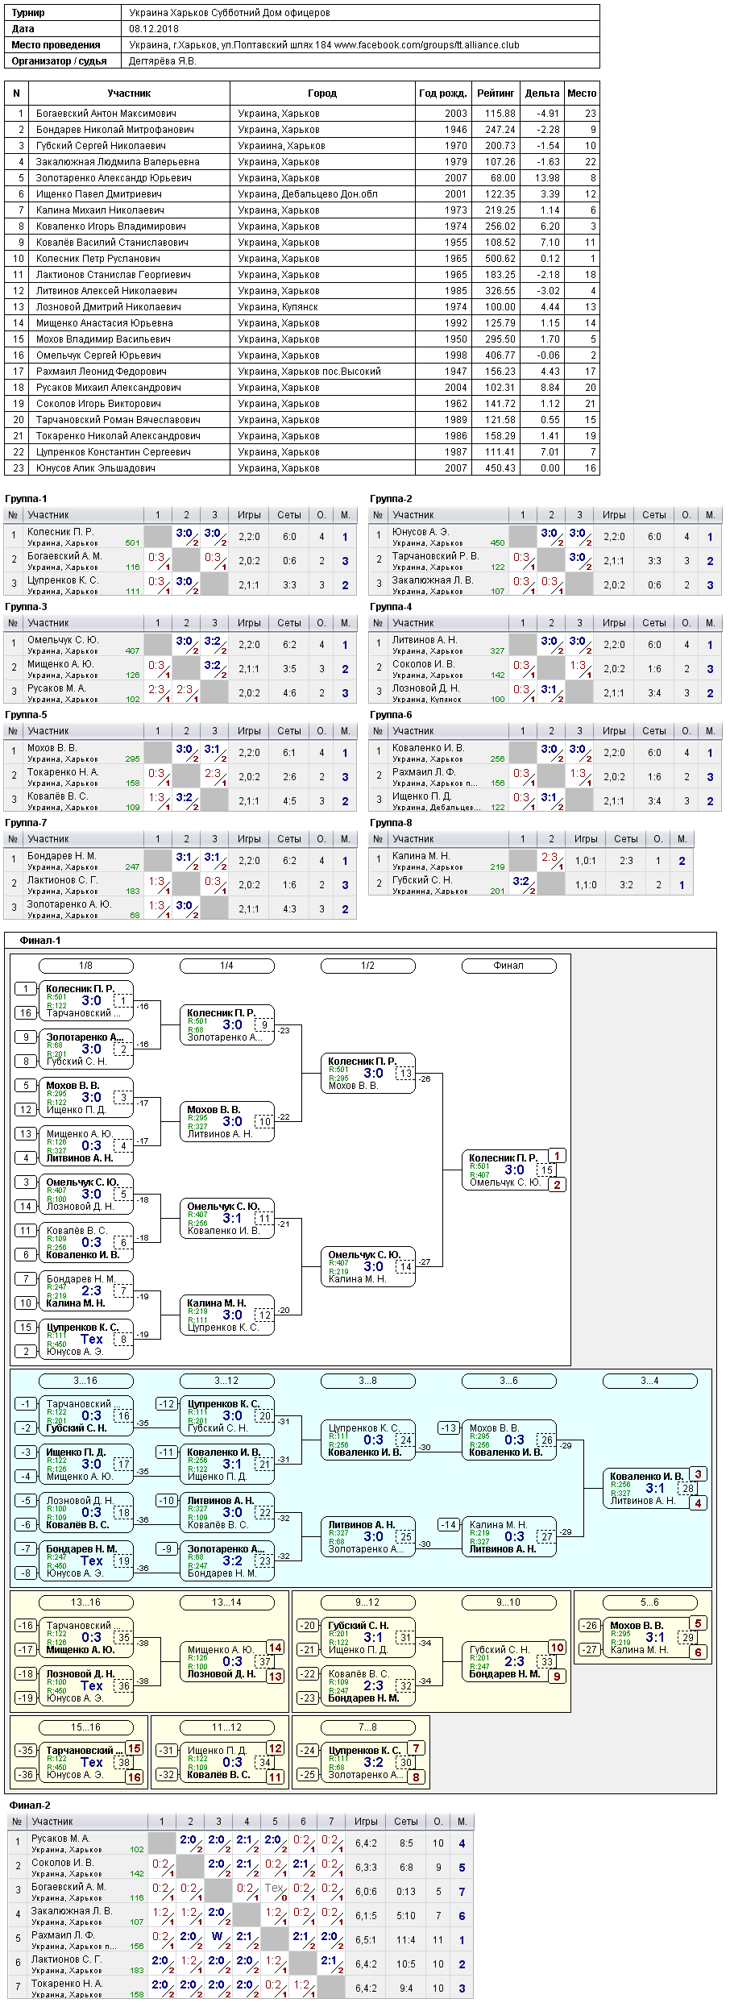Viewport: 730px width, 2003px height.
Task: Click match number 15 box in the final
Action: click(547, 1170)
